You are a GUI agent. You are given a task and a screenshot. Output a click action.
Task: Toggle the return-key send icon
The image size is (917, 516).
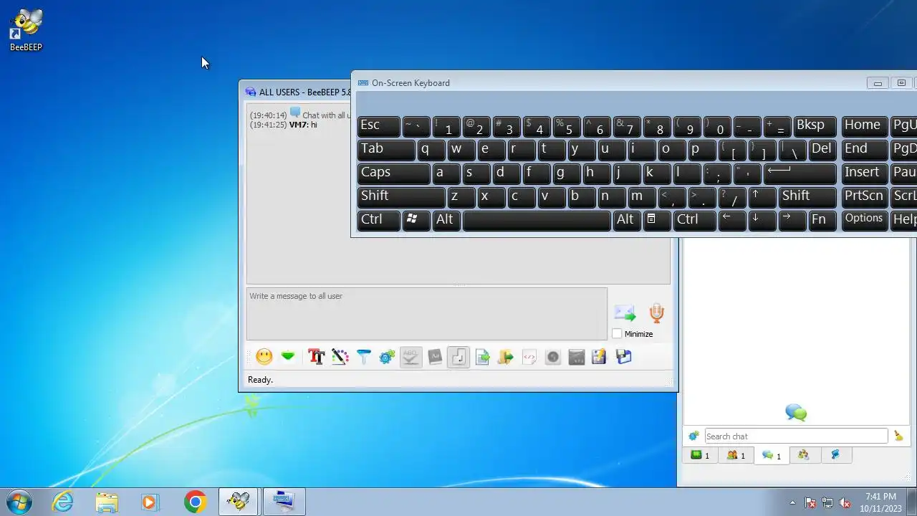click(x=458, y=356)
